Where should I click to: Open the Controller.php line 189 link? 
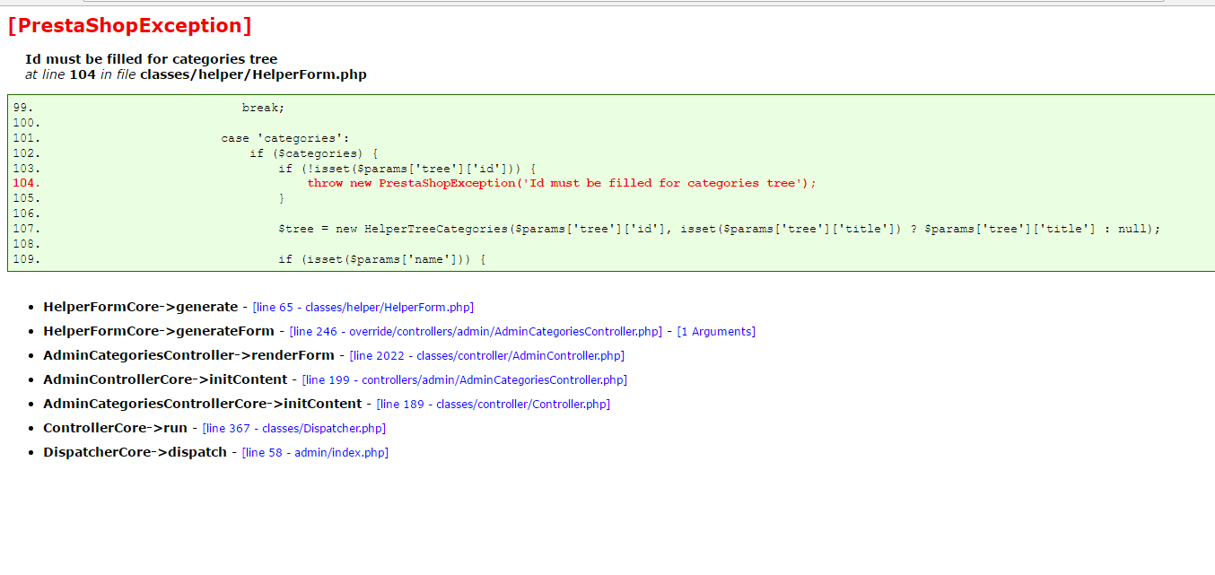click(x=494, y=405)
